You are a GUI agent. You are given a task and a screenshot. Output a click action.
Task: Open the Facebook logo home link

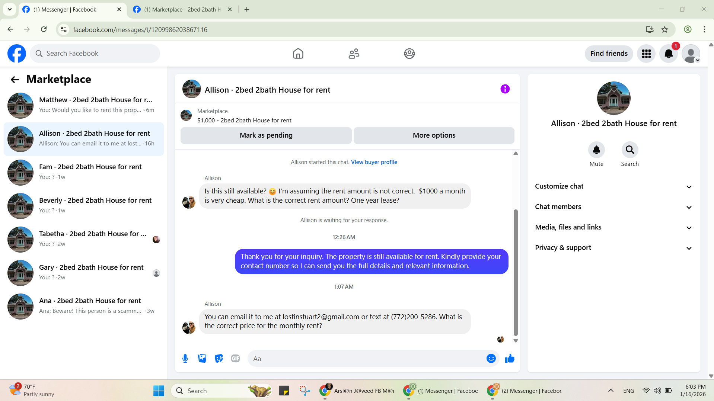click(x=17, y=54)
